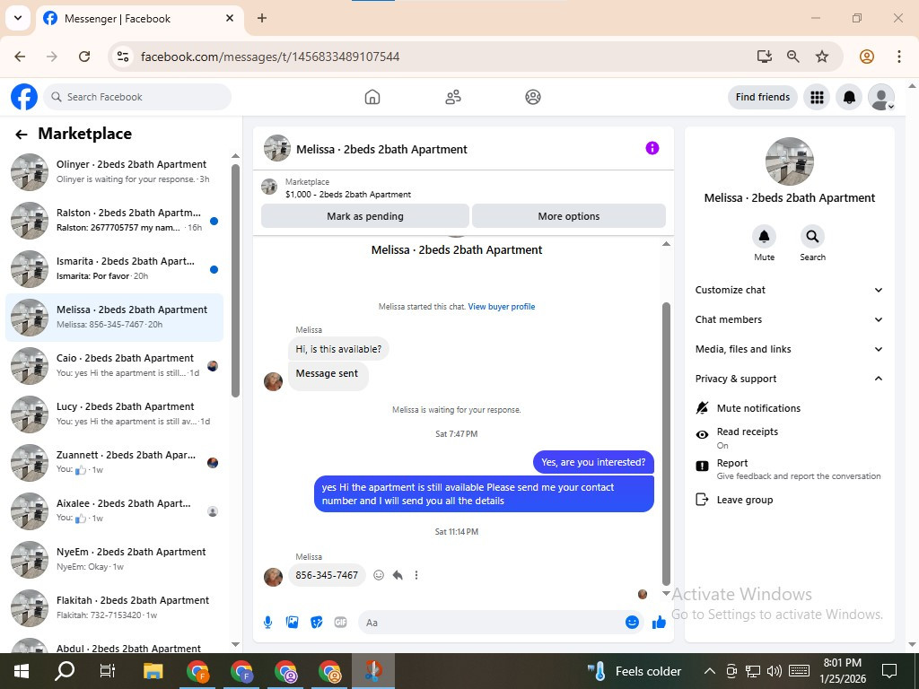This screenshot has width=919, height=689.
Task: Click the Report icon in Privacy & support
Action: pos(702,466)
